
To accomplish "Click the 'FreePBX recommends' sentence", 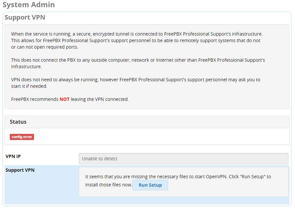I will click(x=70, y=99).
